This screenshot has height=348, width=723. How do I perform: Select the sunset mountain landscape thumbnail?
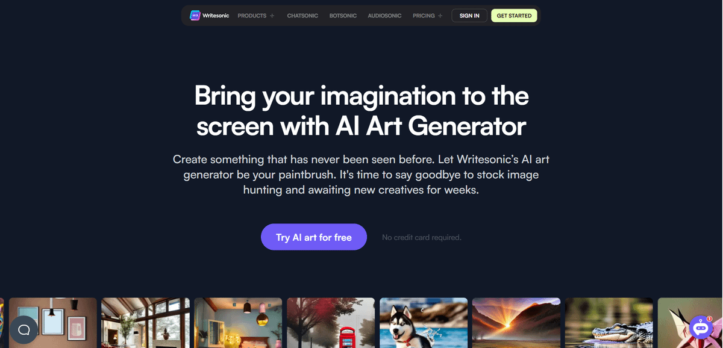516,323
